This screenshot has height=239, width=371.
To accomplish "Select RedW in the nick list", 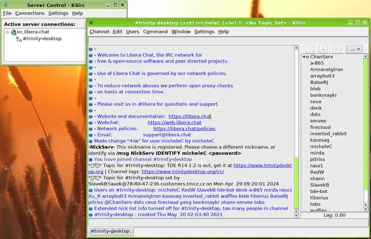I will tap(317, 172).
